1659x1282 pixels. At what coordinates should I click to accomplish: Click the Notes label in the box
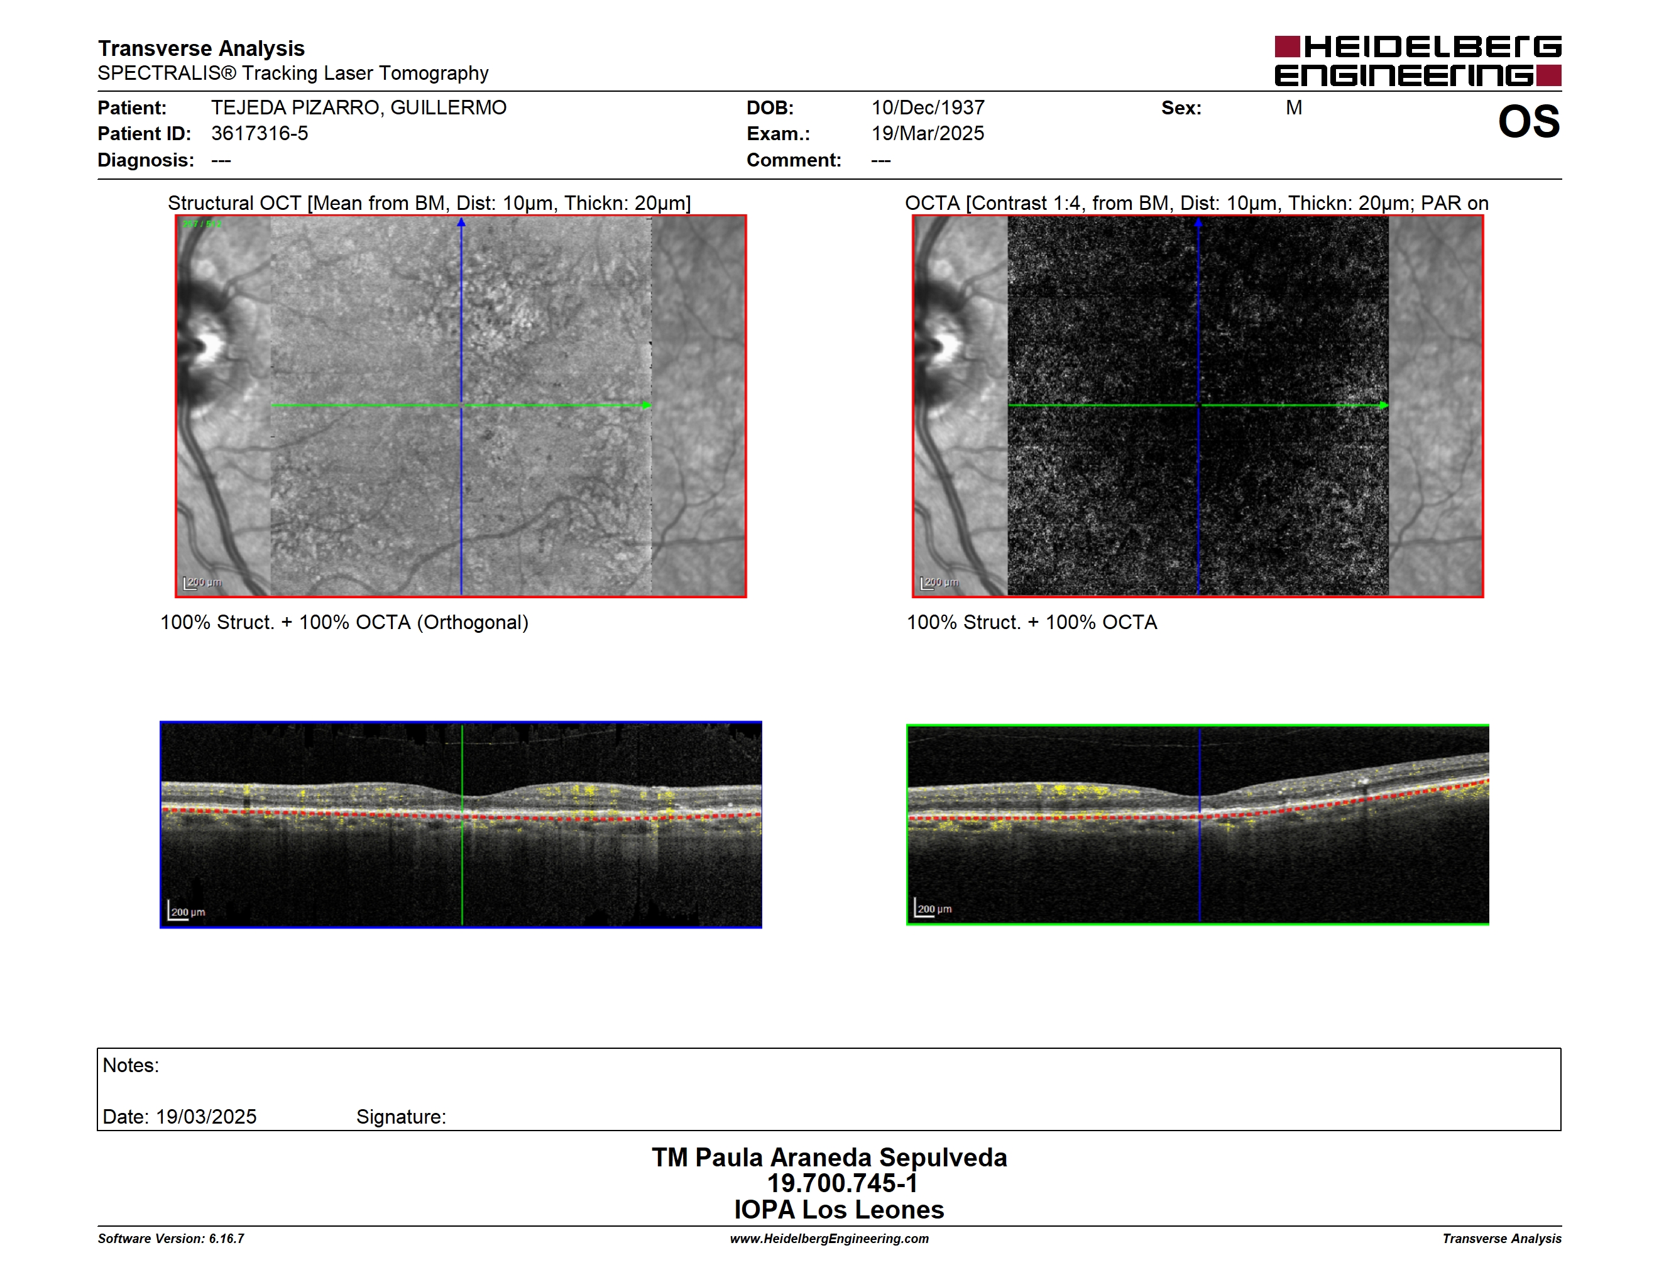[x=131, y=1066]
